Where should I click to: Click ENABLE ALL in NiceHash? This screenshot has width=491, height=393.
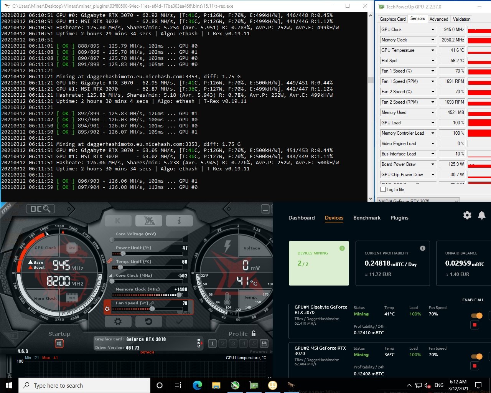[x=473, y=300]
